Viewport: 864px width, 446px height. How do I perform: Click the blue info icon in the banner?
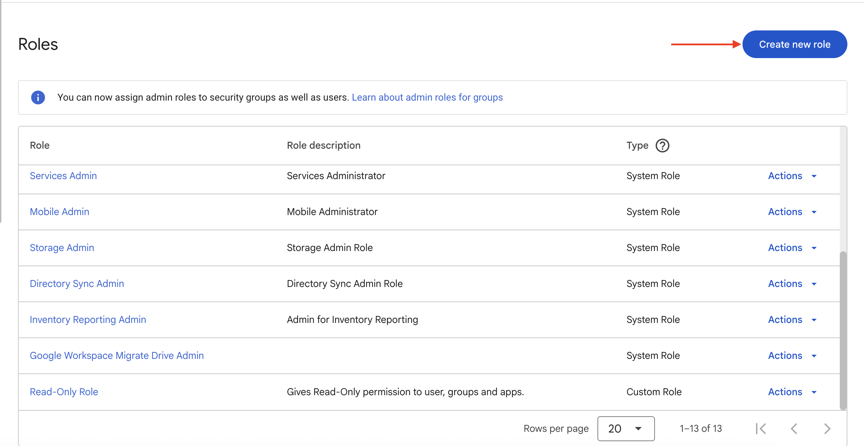click(x=38, y=97)
